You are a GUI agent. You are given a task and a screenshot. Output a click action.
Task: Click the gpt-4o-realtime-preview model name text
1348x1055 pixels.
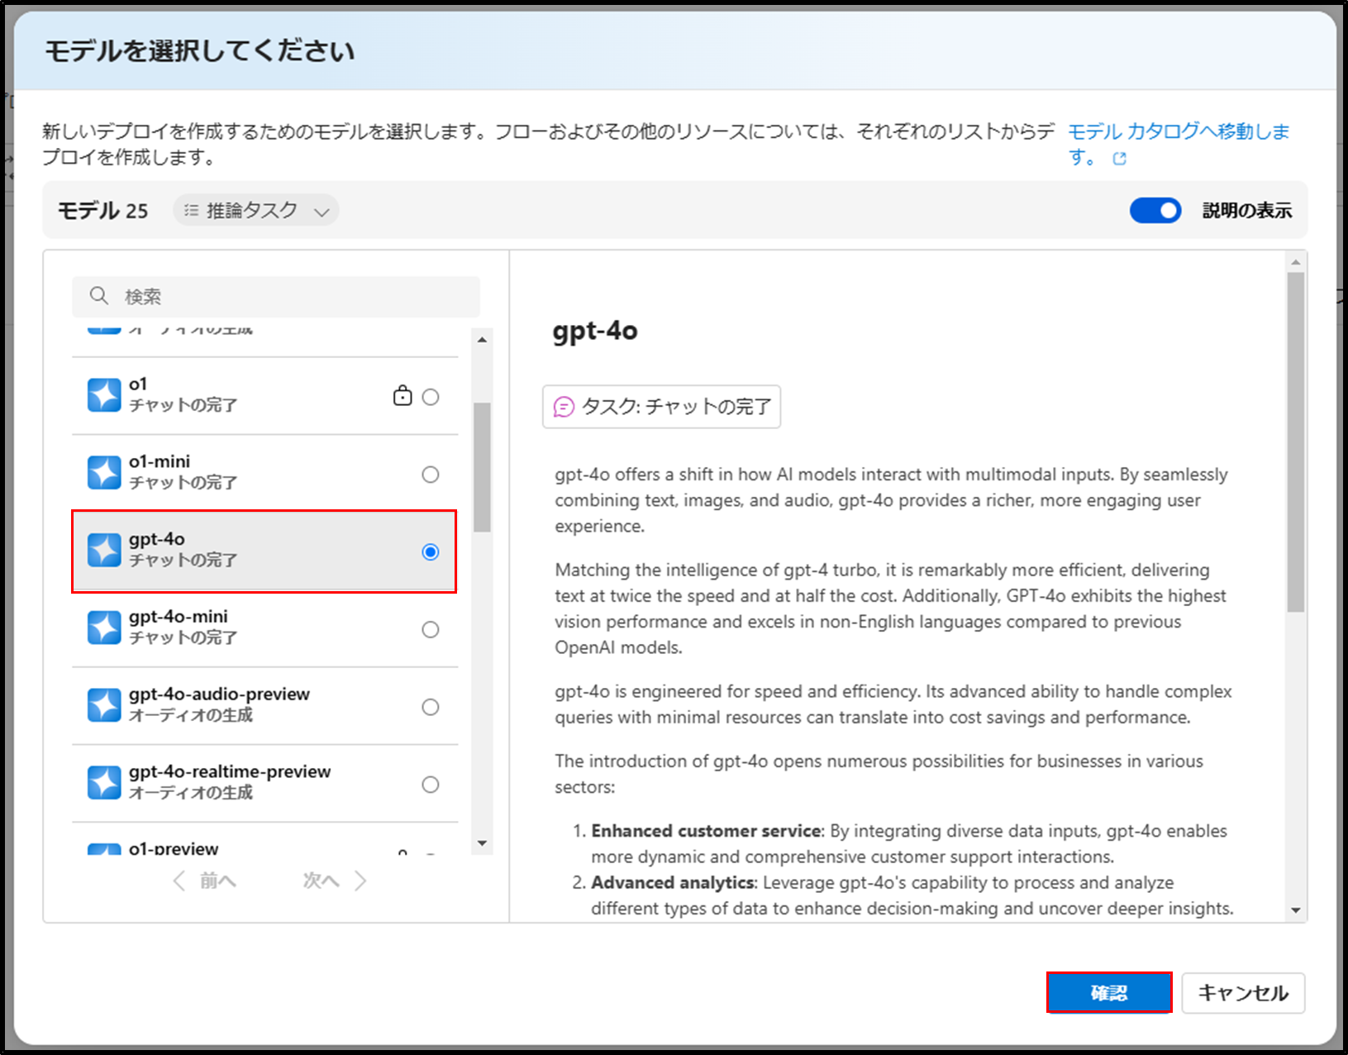tap(230, 771)
